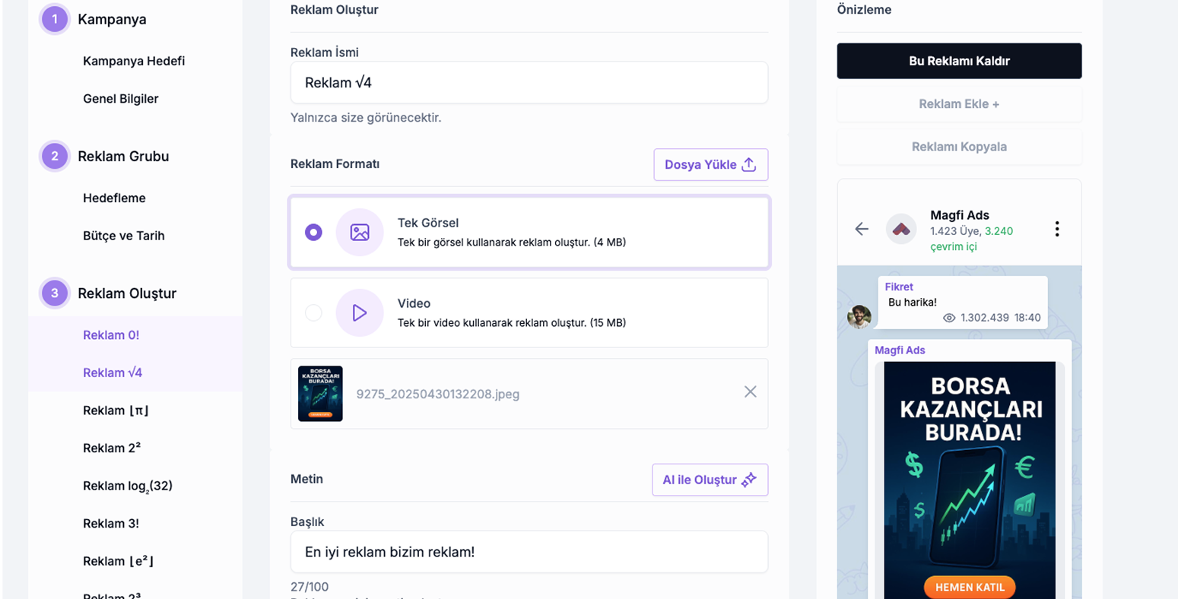
Task: Click the image icon beside Tek Görsel
Action: (360, 232)
